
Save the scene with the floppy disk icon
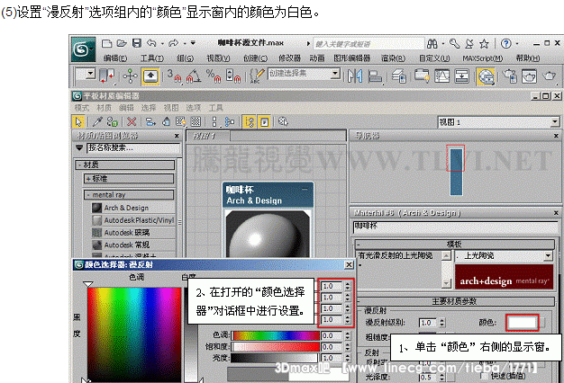click(x=137, y=43)
